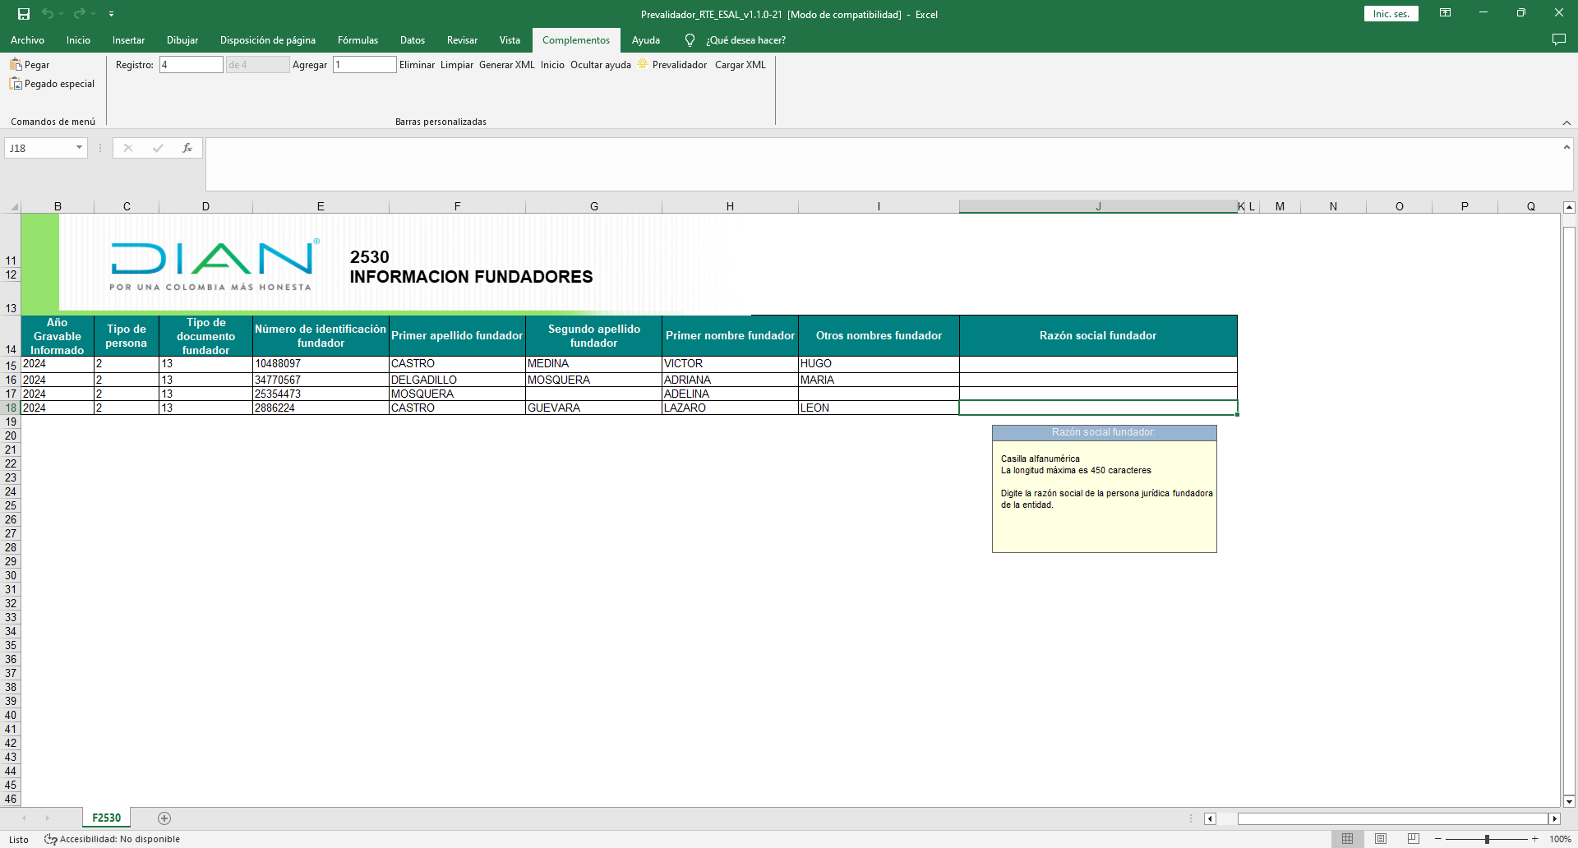Click the Pegar clipboard icon
The image size is (1578, 848).
16,64
